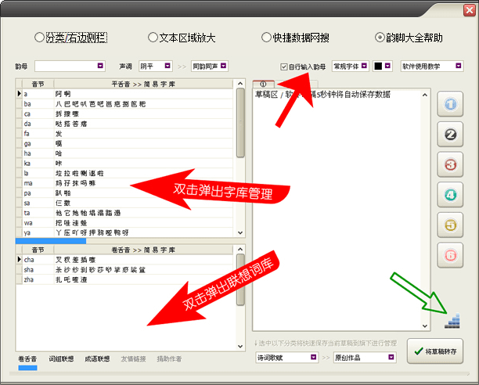
Task: Click the pink number 6 draft button
Action: click(x=450, y=255)
